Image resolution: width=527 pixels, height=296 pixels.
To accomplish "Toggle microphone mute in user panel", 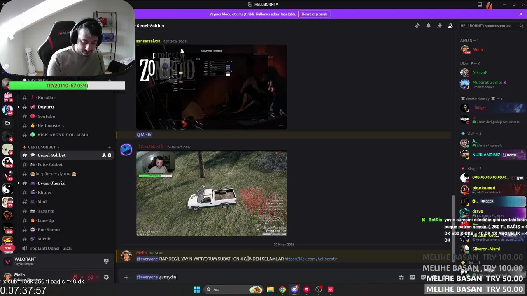I will [75, 277].
